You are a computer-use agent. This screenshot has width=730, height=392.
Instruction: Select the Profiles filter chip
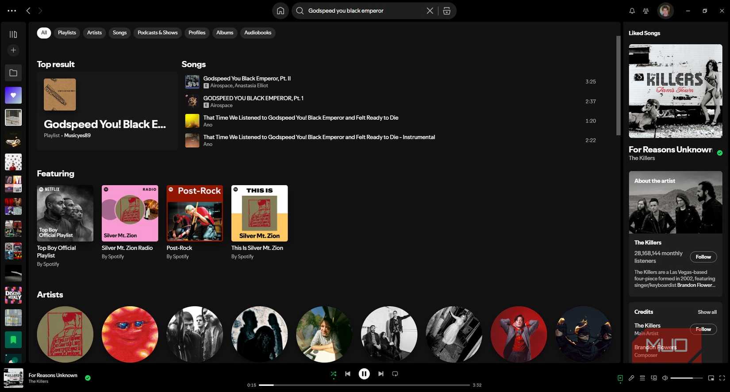click(x=197, y=33)
